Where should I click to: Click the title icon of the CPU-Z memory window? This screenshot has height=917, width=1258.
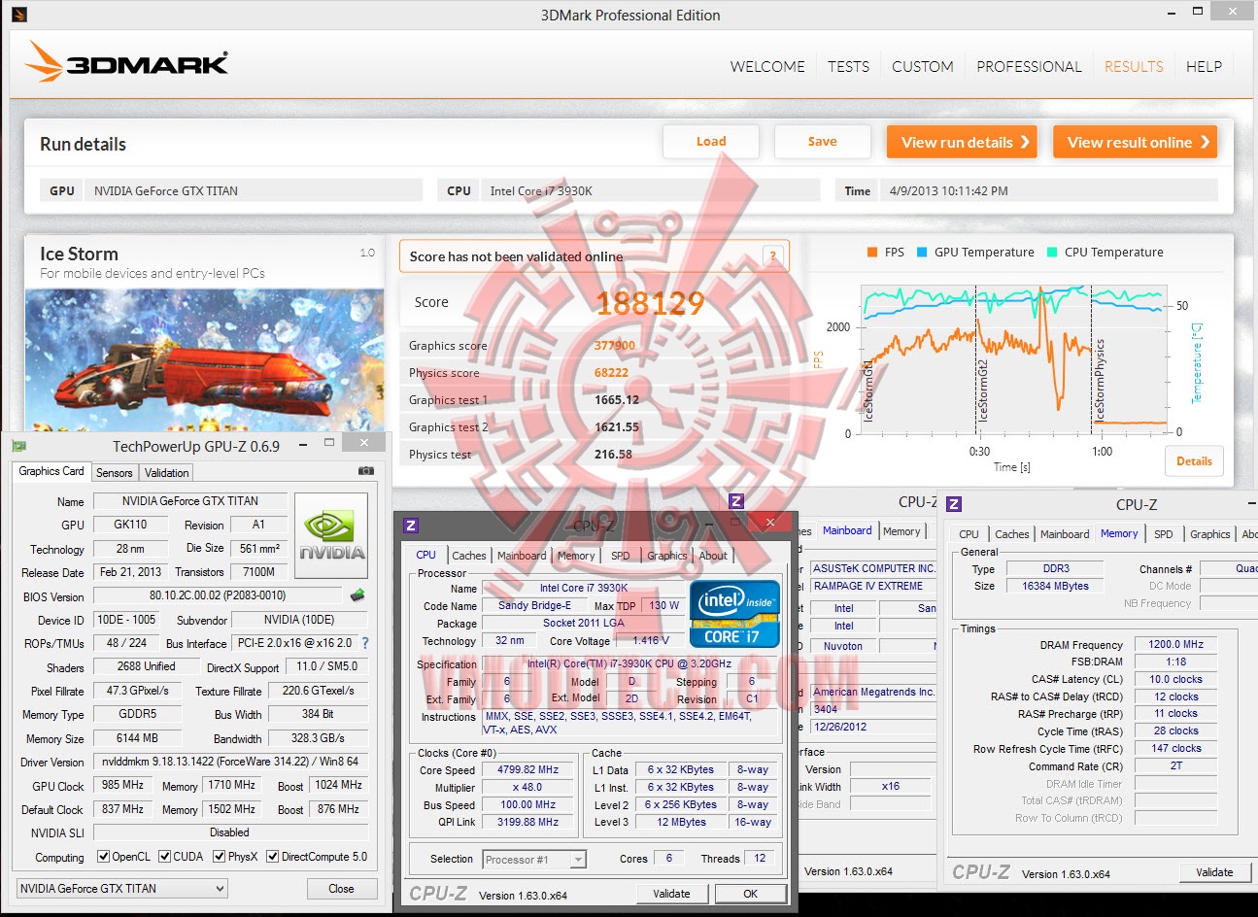(954, 504)
